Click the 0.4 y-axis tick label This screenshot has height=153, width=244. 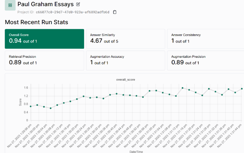pos(26,112)
